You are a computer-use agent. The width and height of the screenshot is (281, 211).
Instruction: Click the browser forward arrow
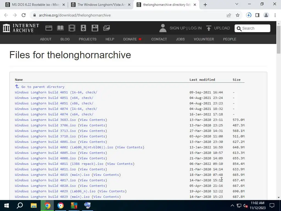pos(15,15)
